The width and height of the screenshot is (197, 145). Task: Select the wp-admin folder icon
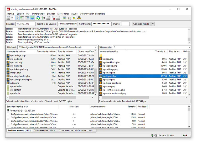[x=8, y=93]
